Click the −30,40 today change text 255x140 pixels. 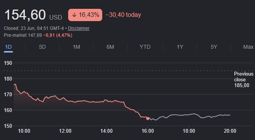(x=123, y=15)
